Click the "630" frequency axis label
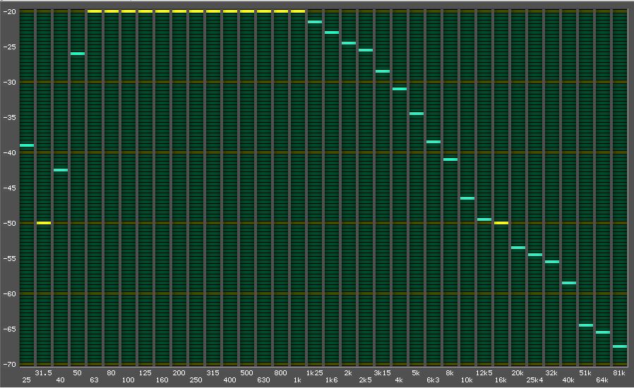The image size is (634, 388). pyautogui.click(x=263, y=380)
